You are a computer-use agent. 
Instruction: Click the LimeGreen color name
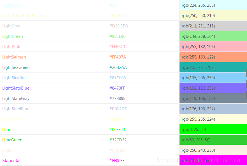tap(12, 140)
